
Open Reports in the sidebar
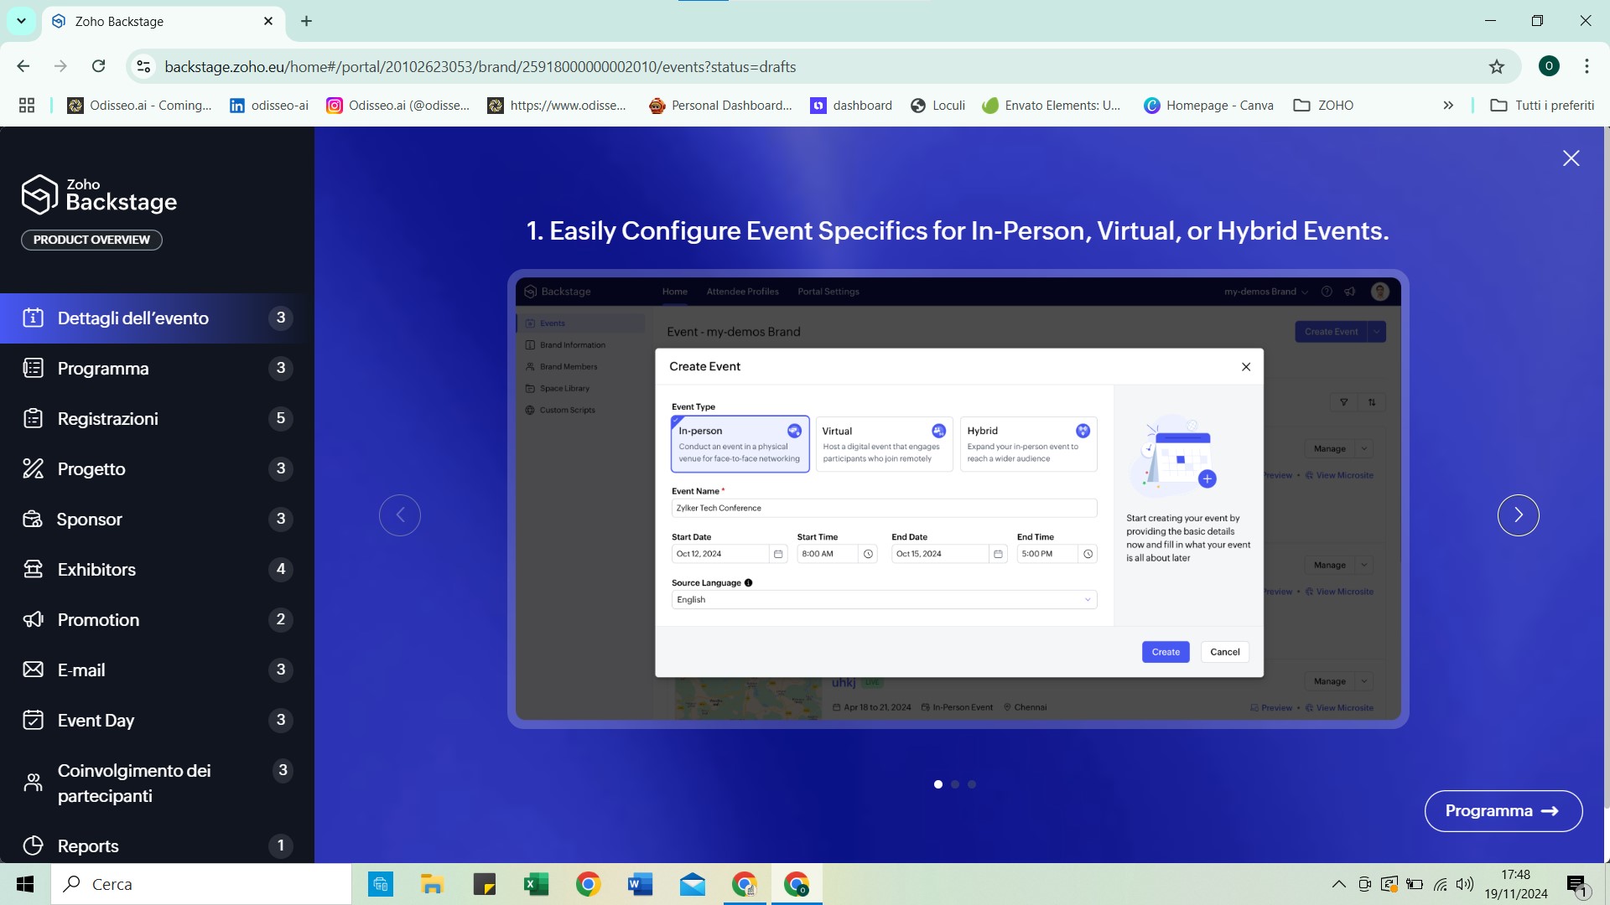click(157, 846)
